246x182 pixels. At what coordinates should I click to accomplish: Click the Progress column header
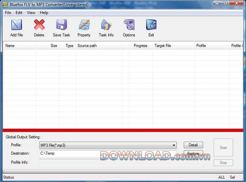141,45
